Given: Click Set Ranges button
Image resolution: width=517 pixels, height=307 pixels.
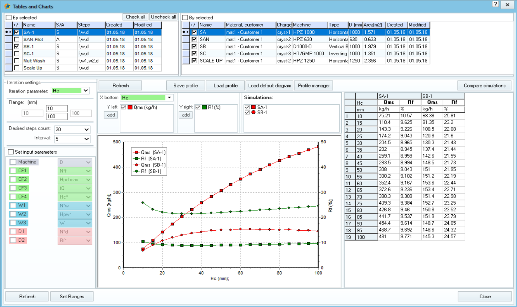Looking at the screenshot, I should pyautogui.click(x=72, y=296).
